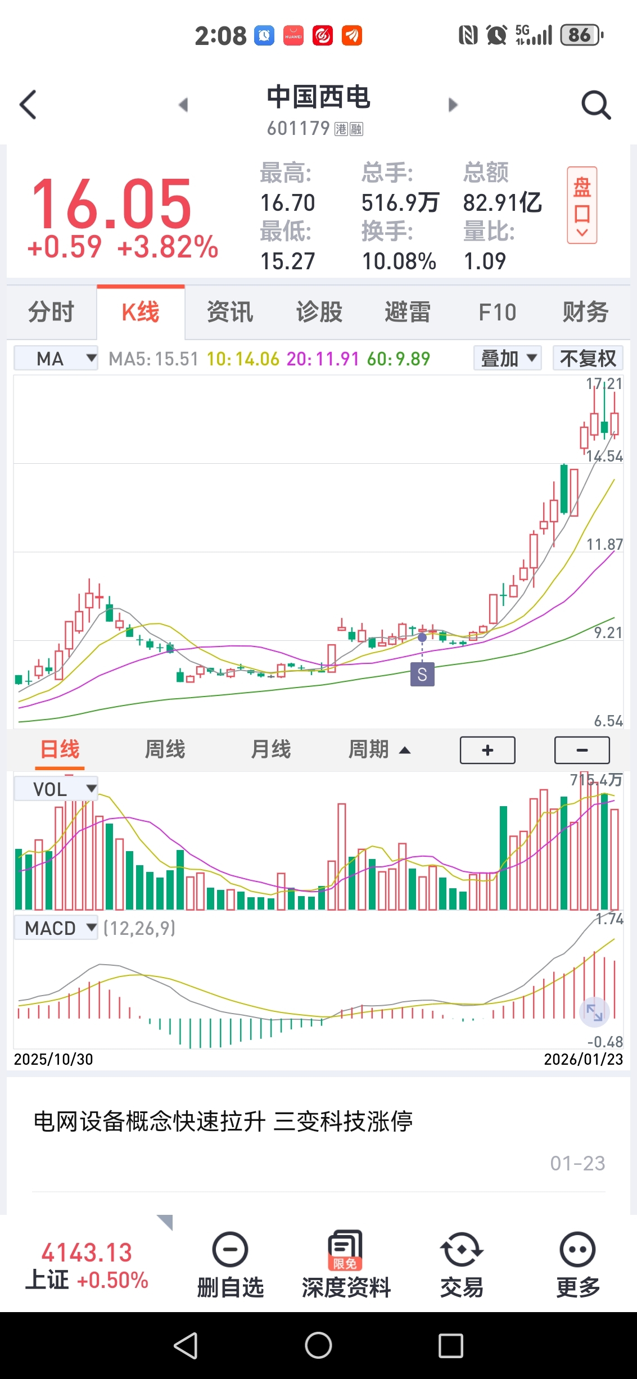Tap the 上证 index 4143.13 ticker

point(87,1266)
